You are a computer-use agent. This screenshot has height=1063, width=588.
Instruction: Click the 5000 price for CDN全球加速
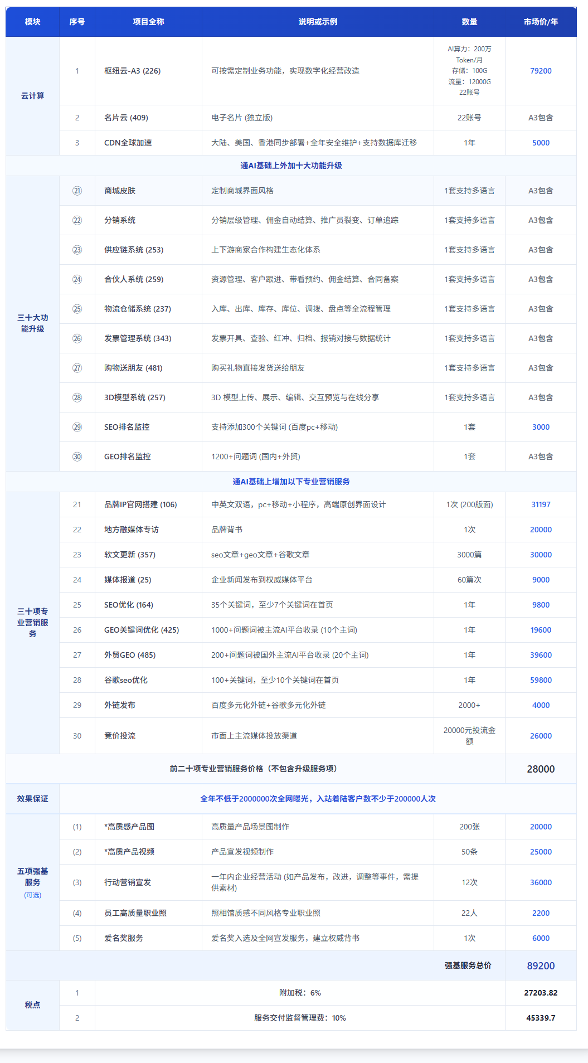[541, 143]
